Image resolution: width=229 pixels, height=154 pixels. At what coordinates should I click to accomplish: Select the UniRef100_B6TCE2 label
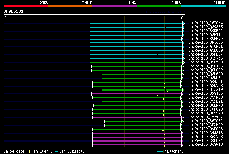pos(205,121)
